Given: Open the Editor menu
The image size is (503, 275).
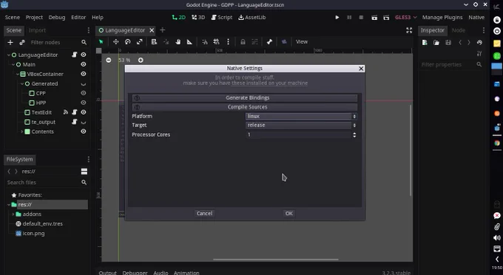Looking at the screenshot, I should 78,17.
